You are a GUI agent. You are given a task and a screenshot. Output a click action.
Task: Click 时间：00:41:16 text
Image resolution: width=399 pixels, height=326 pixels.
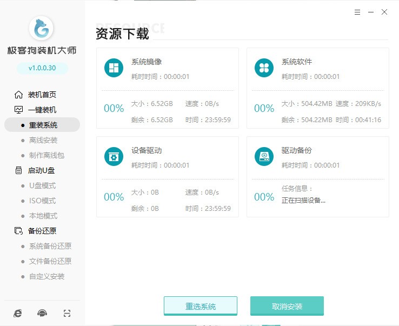click(x=358, y=120)
